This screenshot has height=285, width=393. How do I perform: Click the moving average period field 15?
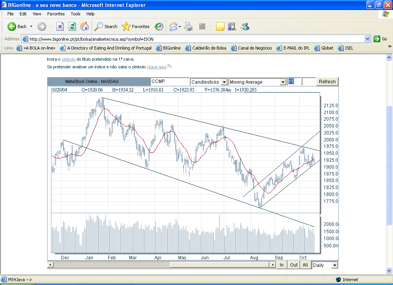294,81
